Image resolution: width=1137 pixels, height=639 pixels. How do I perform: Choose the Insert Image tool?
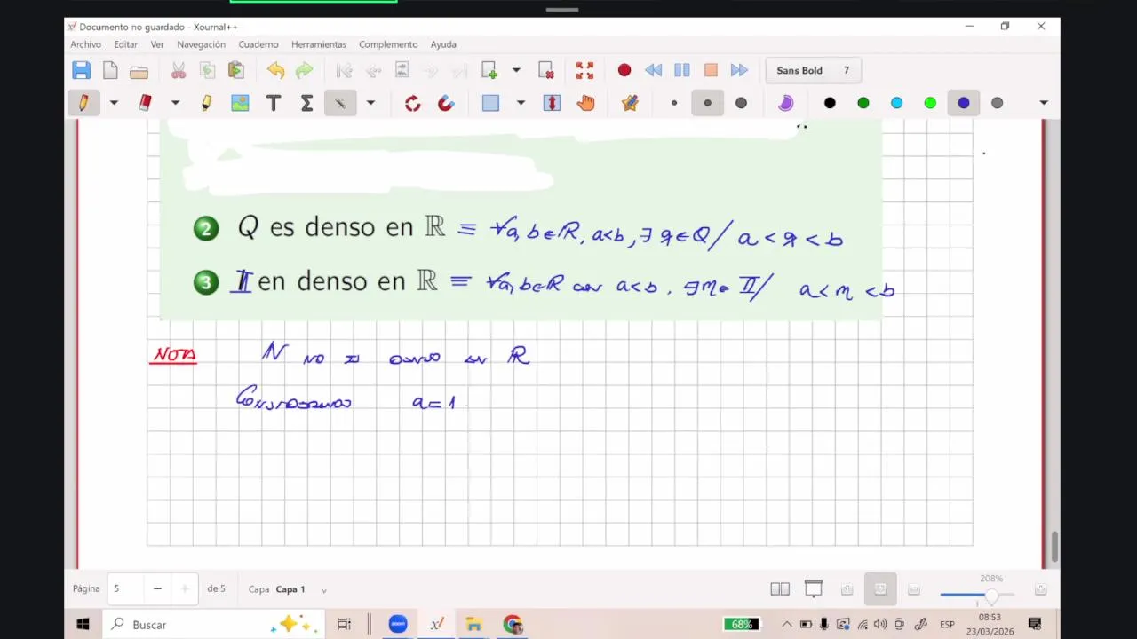240,103
